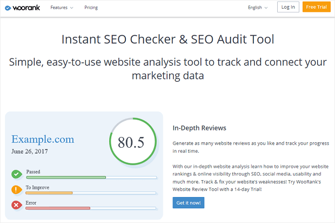The image size is (335, 223).
Task: Click the green Passed progress bar
Action: (x=91, y=177)
